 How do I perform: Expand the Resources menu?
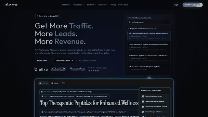103,5
